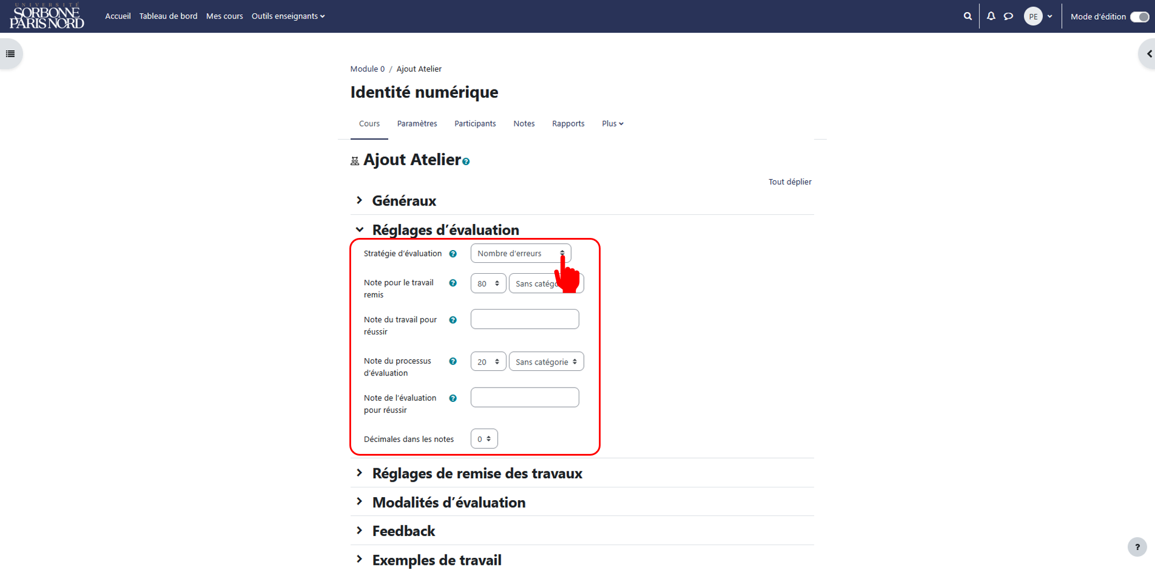Open the Outils enseignants menu
Screen dimensions: 1155x570
click(x=288, y=16)
